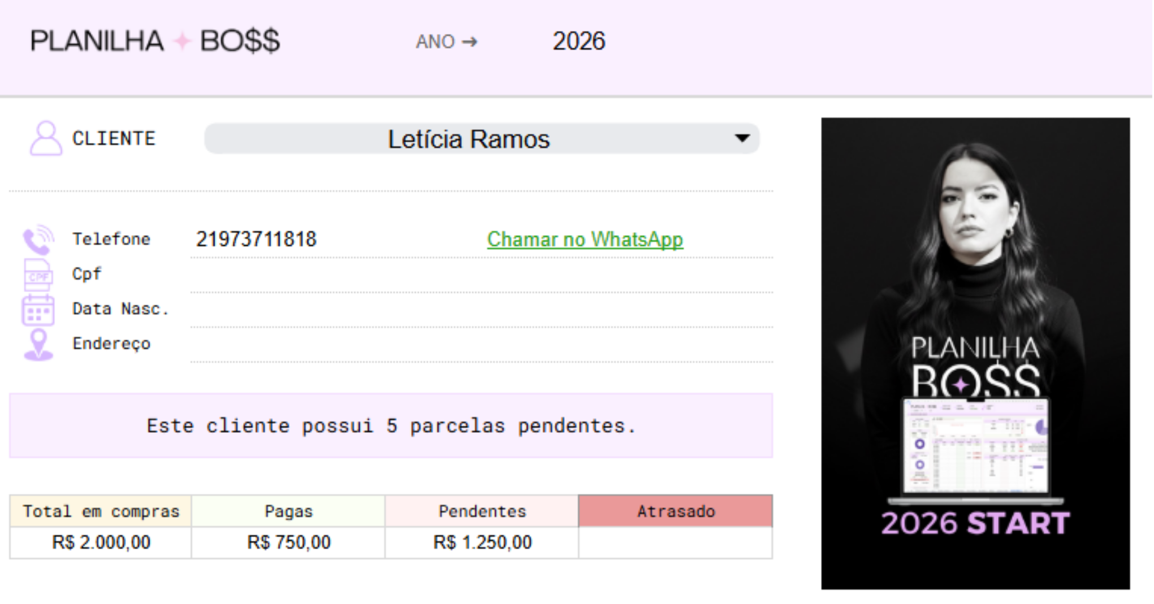This screenshot has height=604, width=1154.
Task: Click the dropdown arrow beside Letícia Ramos
Action: pyautogui.click(x=741, y=137)
